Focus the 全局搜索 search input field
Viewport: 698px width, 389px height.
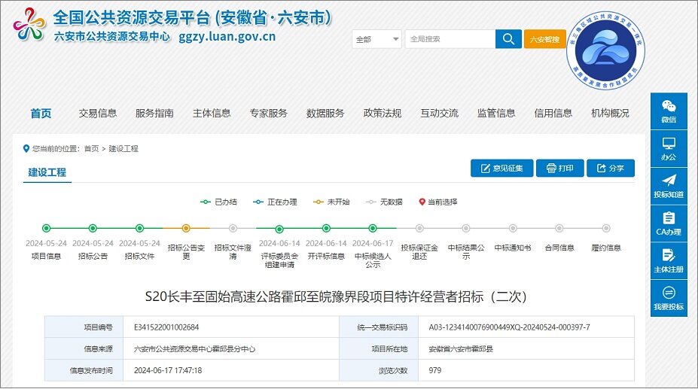click(x=450, y=39)
